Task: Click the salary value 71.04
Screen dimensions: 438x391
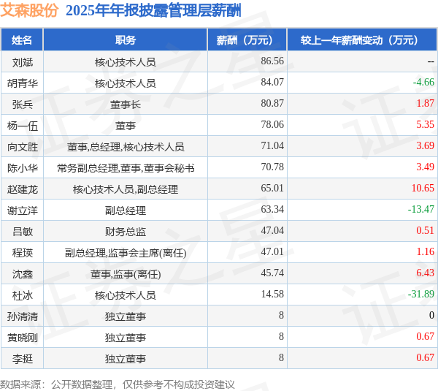Action: pos(272,145)
